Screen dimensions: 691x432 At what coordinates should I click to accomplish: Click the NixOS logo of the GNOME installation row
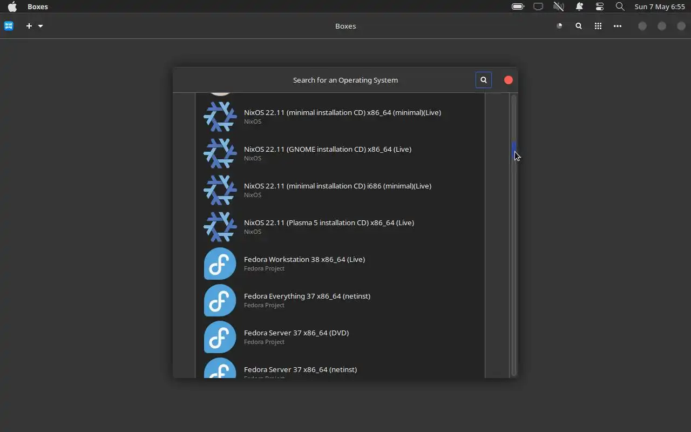220,153
